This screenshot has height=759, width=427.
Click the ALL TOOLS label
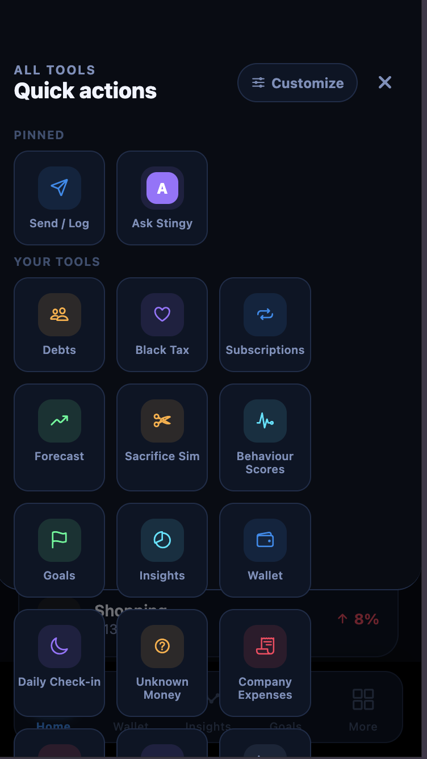(x=55, y=70)
